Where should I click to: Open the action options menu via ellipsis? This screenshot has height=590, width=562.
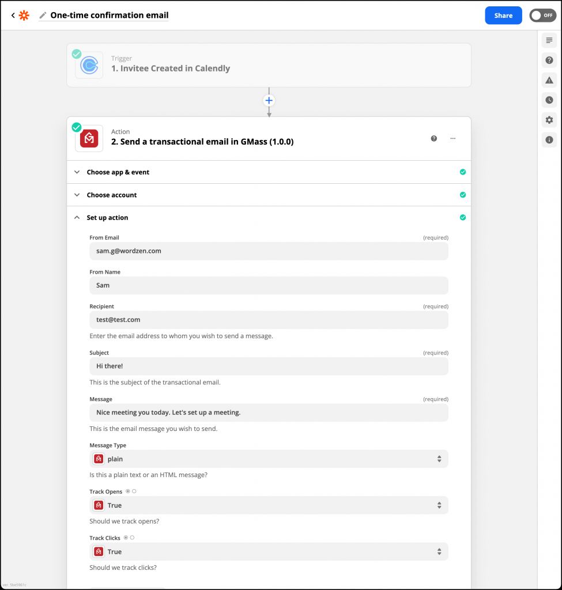click(452, 138)
